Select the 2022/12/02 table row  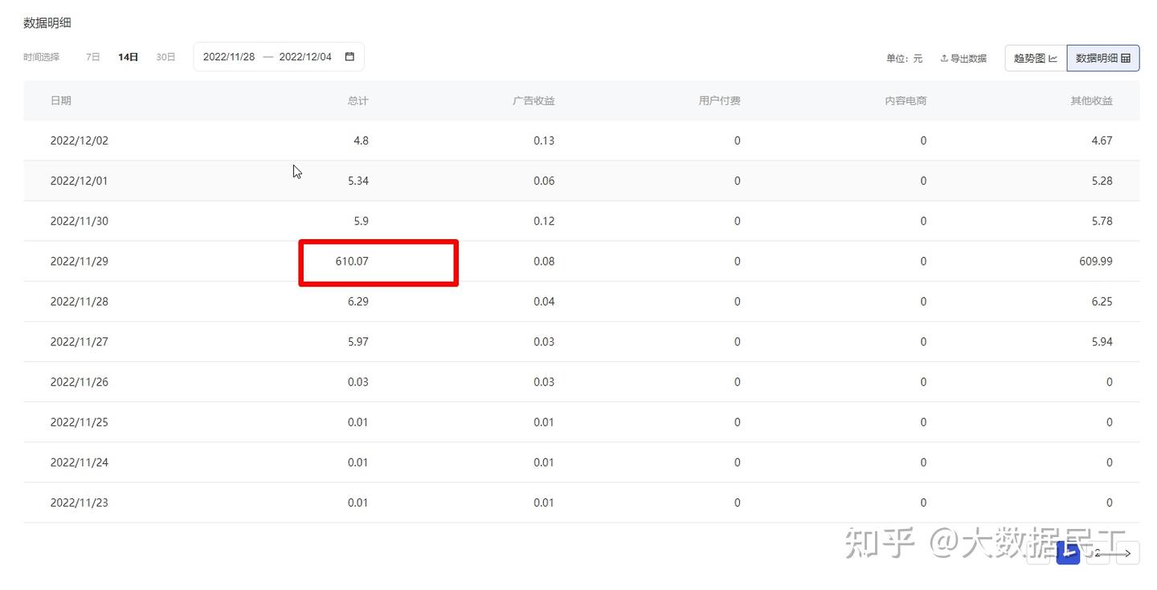pyautogui.click(x=582, y=140)
